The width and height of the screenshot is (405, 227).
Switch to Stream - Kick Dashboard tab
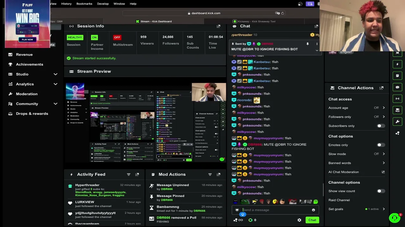point(153,21)
